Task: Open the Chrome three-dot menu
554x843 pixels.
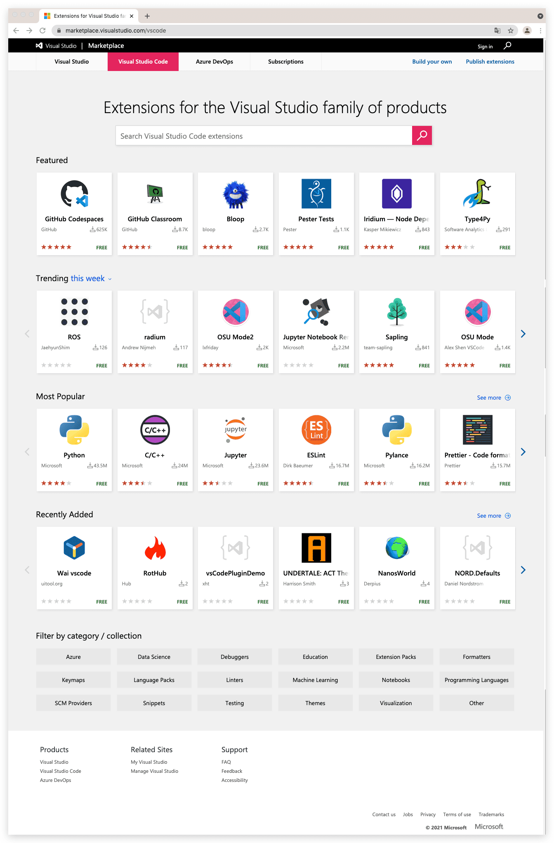Action: tap(540, 31)
